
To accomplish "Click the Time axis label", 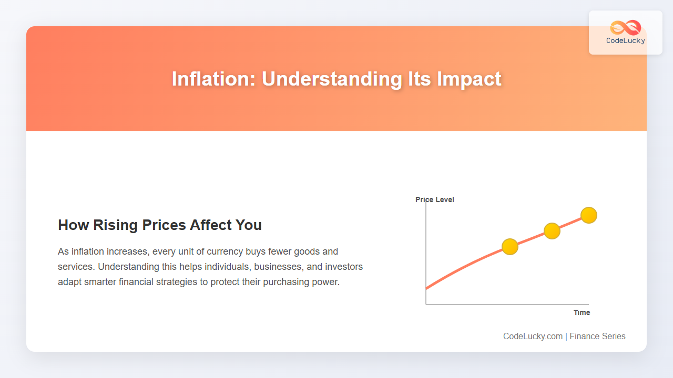I will tap(582, 312).
